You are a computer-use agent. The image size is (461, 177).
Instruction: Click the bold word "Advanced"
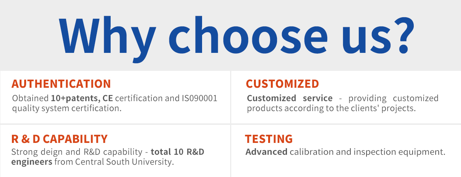point(266,152)
